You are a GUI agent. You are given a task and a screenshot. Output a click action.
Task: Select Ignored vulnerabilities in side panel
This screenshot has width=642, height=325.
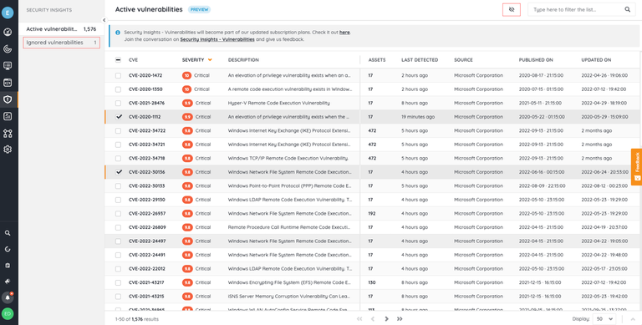pyautogui.click(x=61, y=43)
